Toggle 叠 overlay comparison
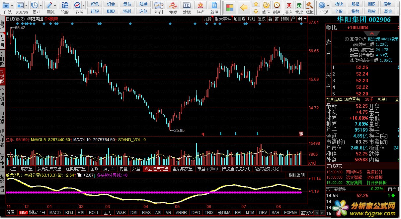 point(270,19)
